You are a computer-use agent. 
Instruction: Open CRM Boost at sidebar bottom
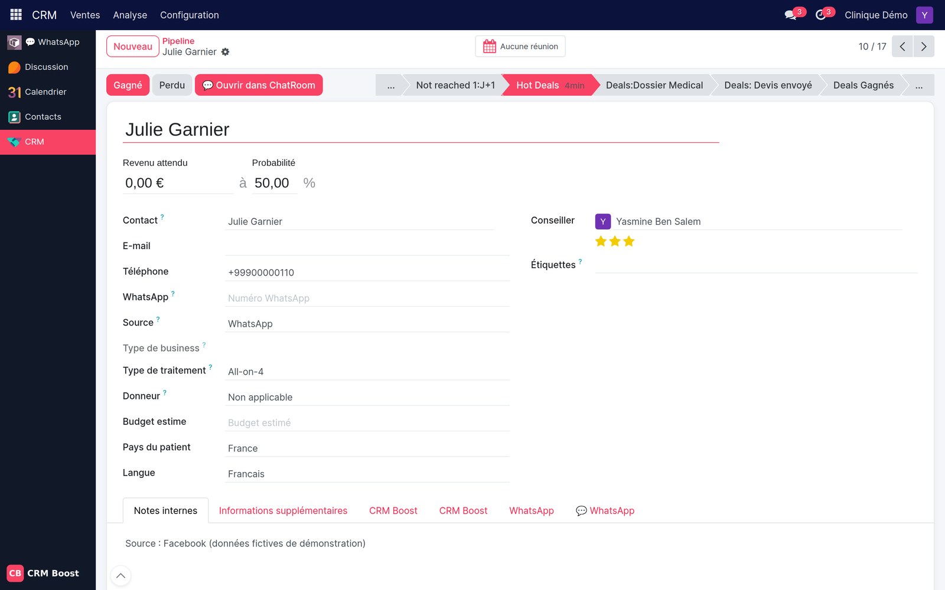click(43, 573)
